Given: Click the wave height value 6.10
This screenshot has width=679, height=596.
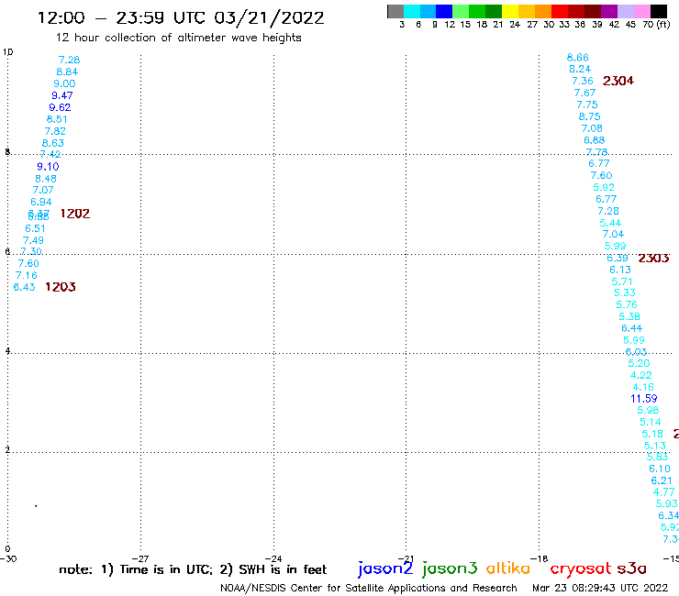Looking at the screenshot, I should tap(660, 469).
